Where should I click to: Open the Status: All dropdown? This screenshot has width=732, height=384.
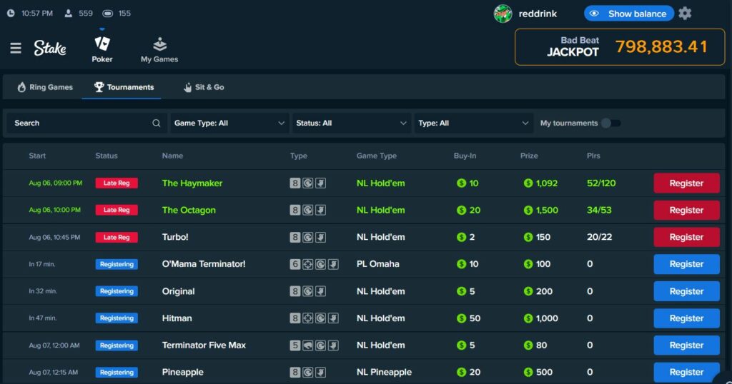point(350,123)
